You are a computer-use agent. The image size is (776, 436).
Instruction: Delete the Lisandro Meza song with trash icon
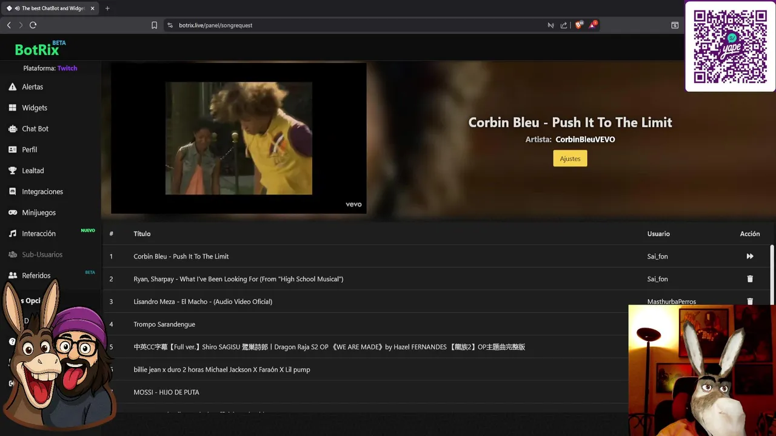point(750,301)
